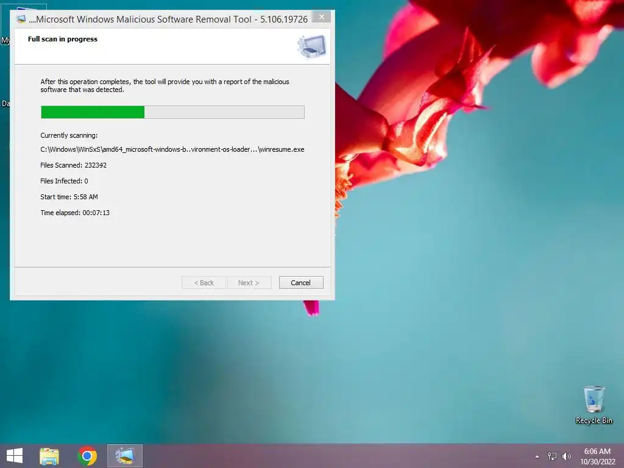
Task: Select the Malicious Software Removal Tool taskbar button
Action: click(x=124, y=456)
